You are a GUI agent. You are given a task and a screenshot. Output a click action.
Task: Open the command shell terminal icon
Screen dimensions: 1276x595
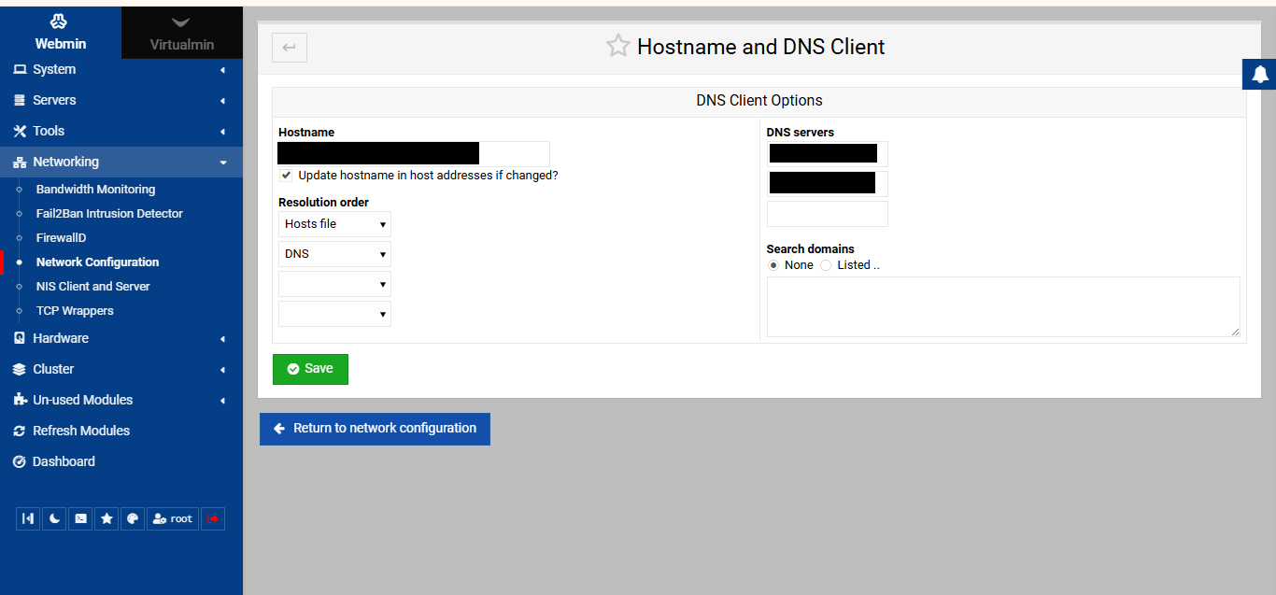coord(81,518)
